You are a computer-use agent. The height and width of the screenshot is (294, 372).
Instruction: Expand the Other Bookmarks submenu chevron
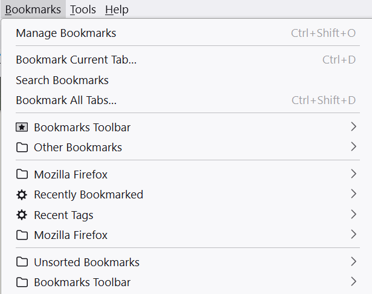point(353,146)
